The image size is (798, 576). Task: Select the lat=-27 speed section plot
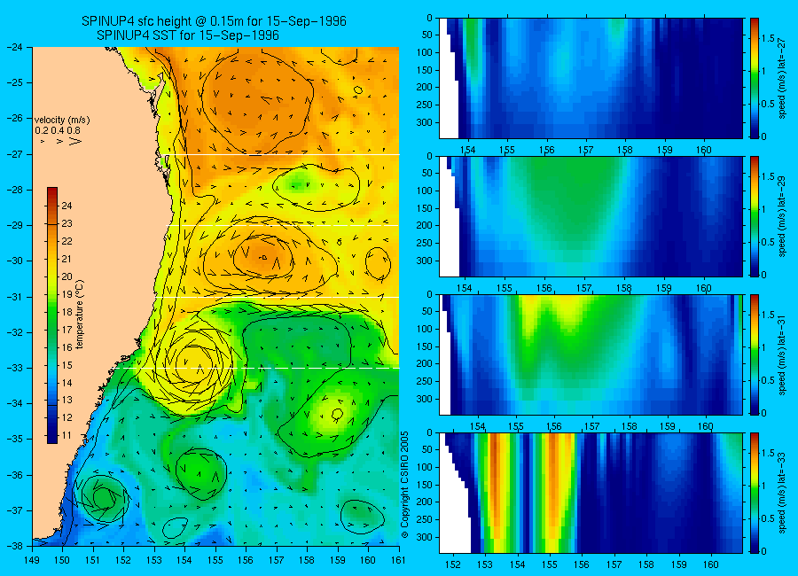(591, 78)
